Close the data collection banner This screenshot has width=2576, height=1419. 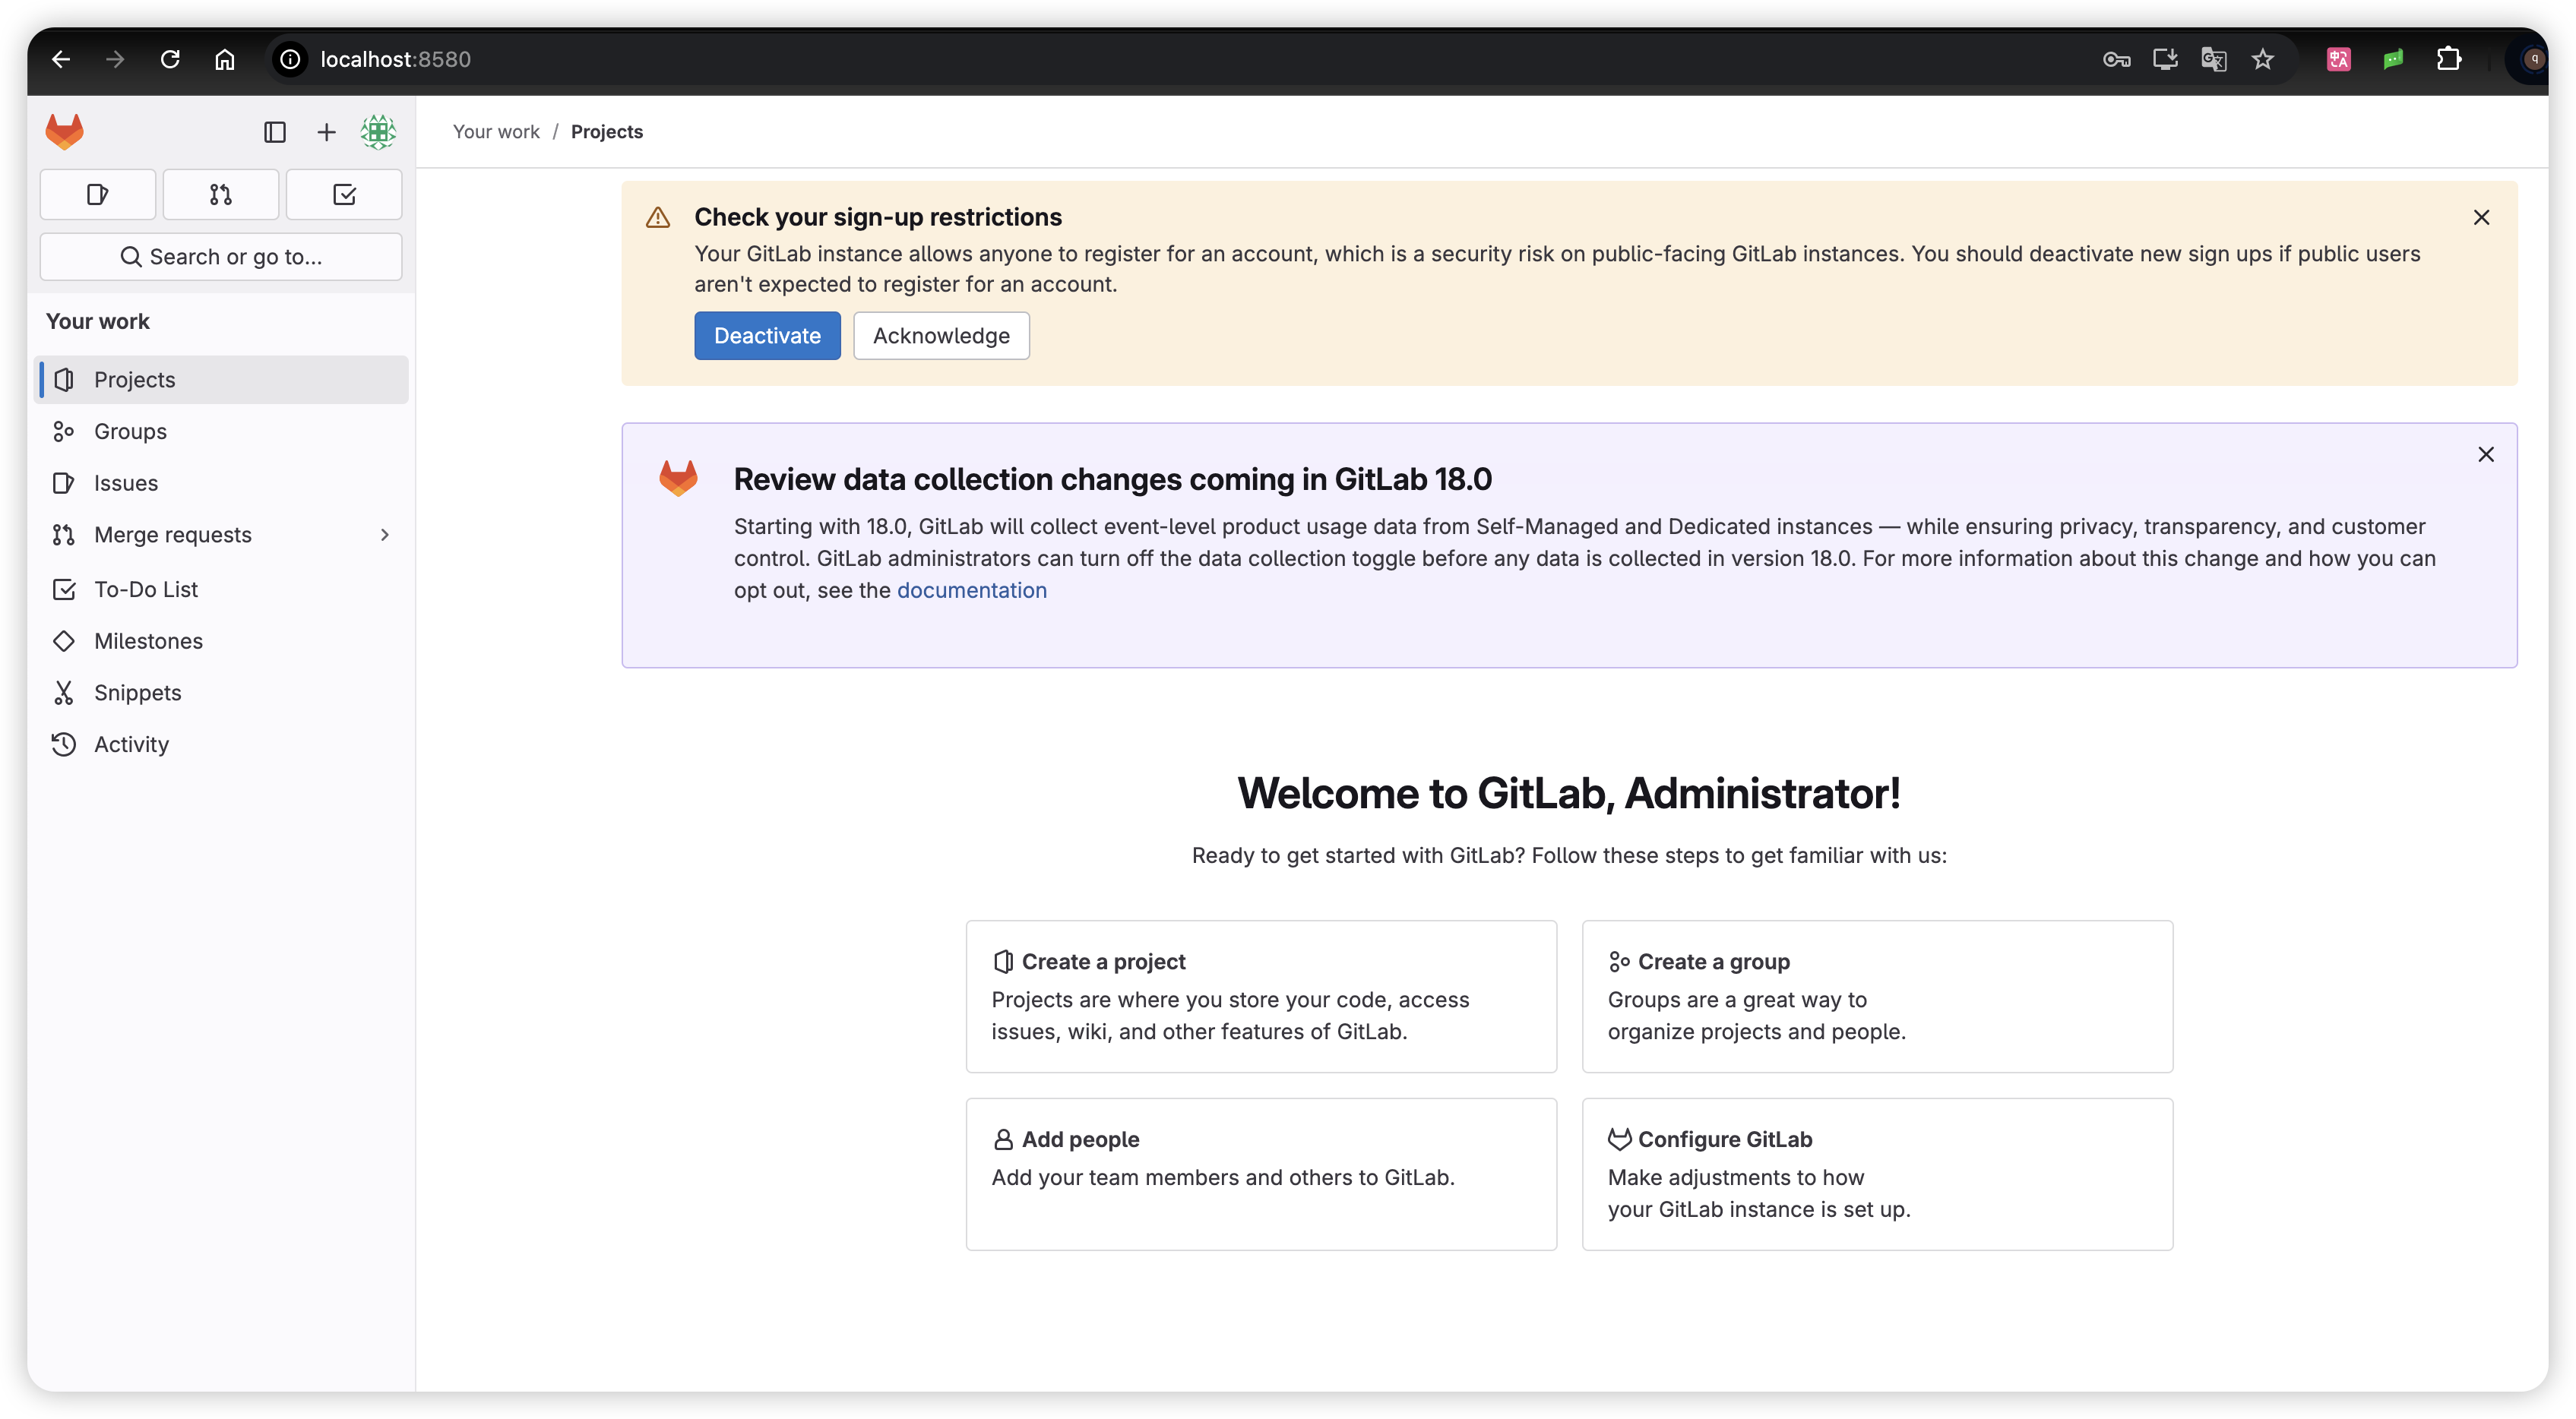click(2485, 454)
